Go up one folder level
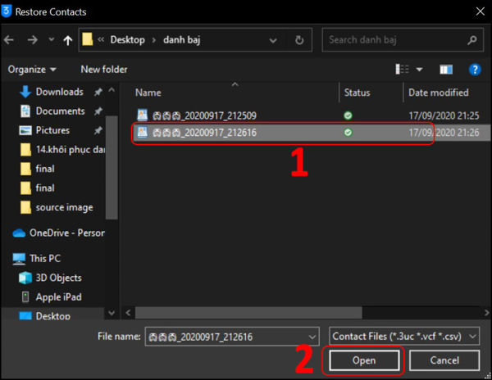This screenshot has height=380, width=492. [x=66, y=38]
